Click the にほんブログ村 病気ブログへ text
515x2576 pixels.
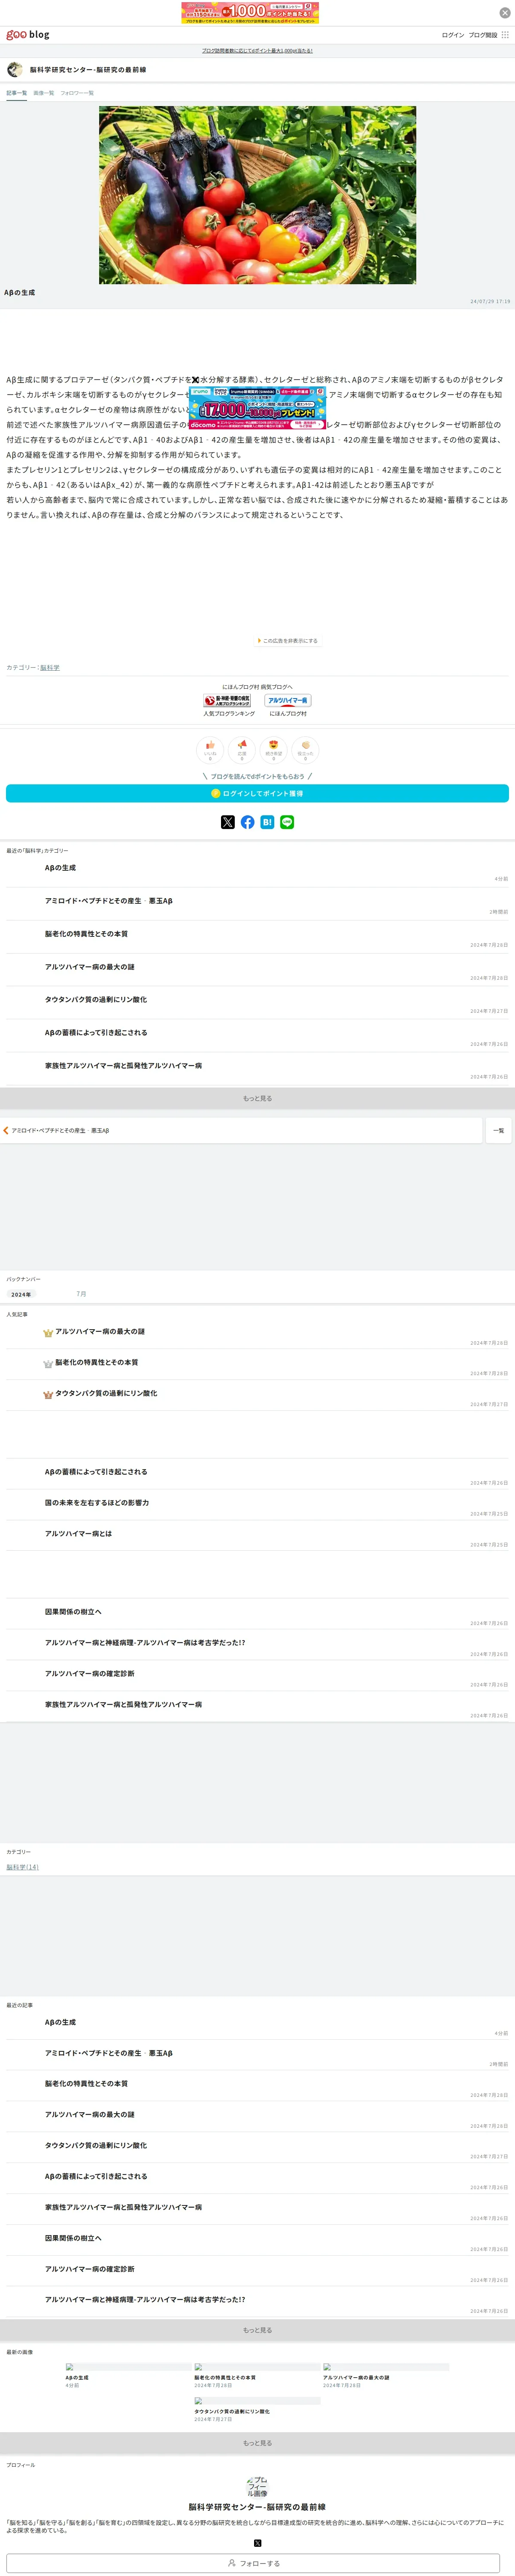click(257, 687)
